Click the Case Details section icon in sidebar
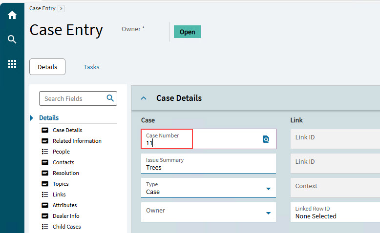Viewport: 380px width, 233px height. 45,130
